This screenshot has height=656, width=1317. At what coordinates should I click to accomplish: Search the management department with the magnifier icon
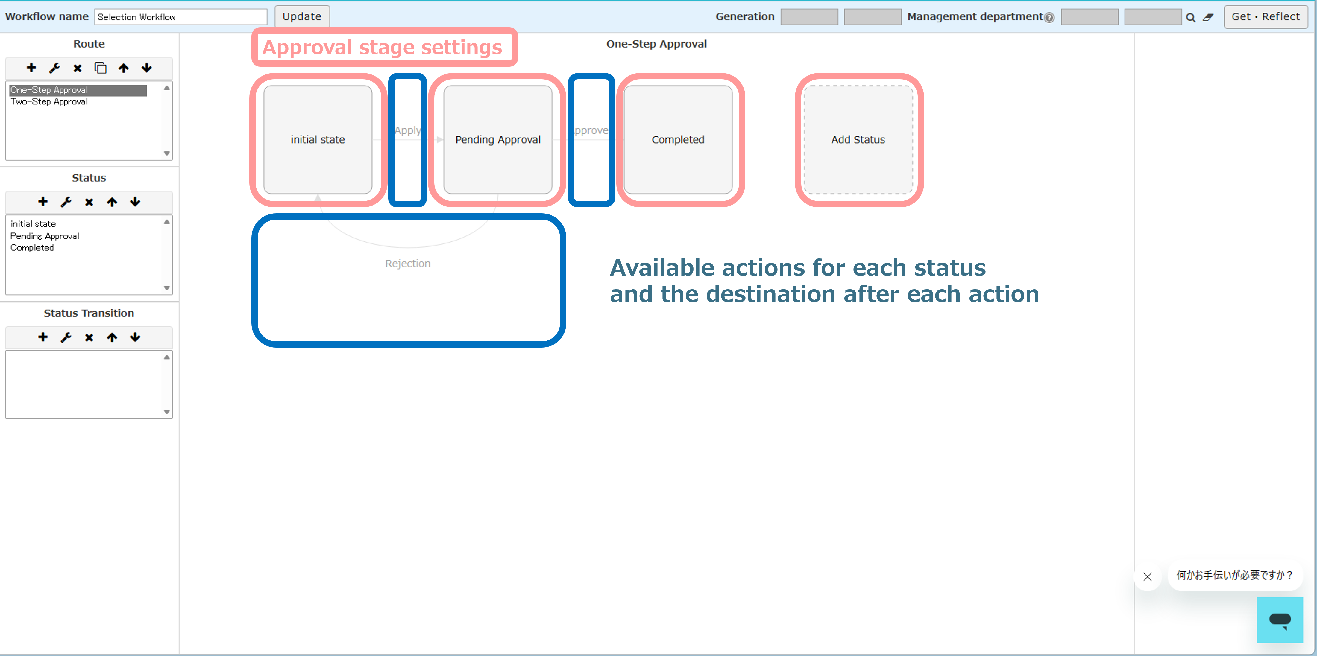click(1191, 17)
